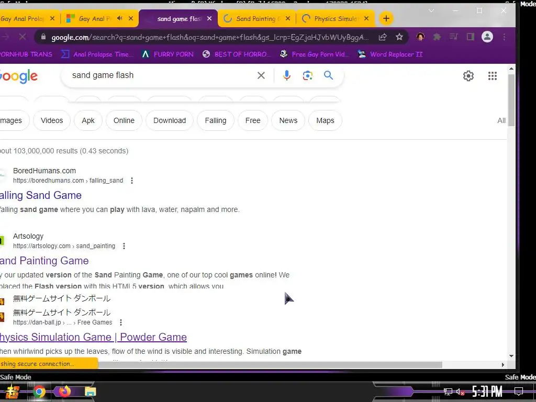
Task: Open the share this page icon
Action: (383, 37)
